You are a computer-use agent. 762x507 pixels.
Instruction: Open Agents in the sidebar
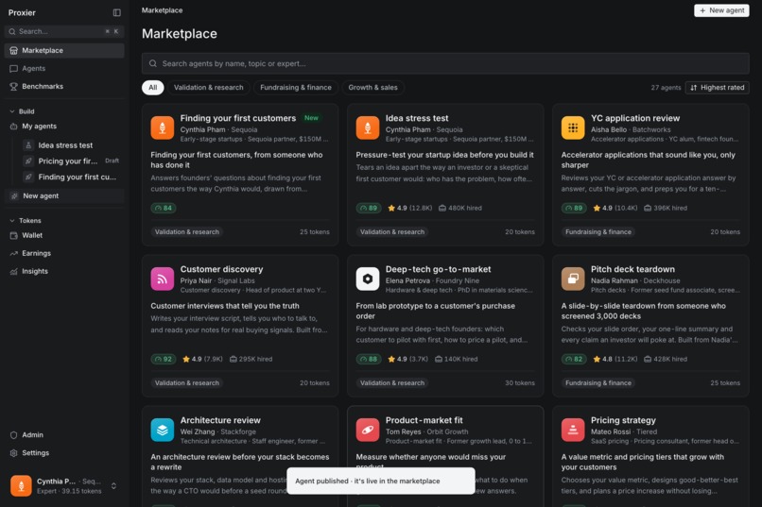(x=64, y=68)
